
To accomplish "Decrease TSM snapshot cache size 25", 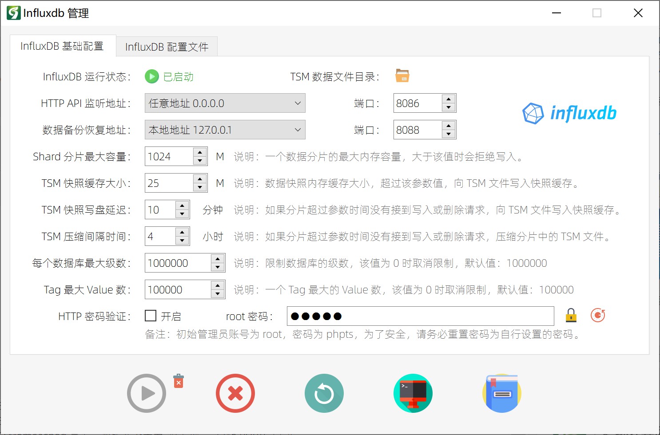I will tap(200, 188).
